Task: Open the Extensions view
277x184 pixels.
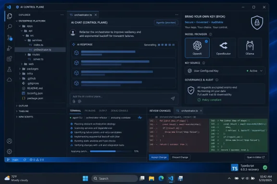Action: [x=10, y=58]
